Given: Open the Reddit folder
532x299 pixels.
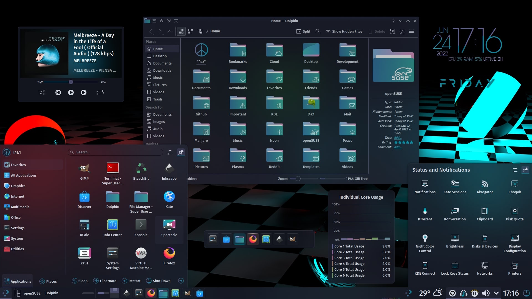Looking at the screenshot, I should tap(274, 158).
